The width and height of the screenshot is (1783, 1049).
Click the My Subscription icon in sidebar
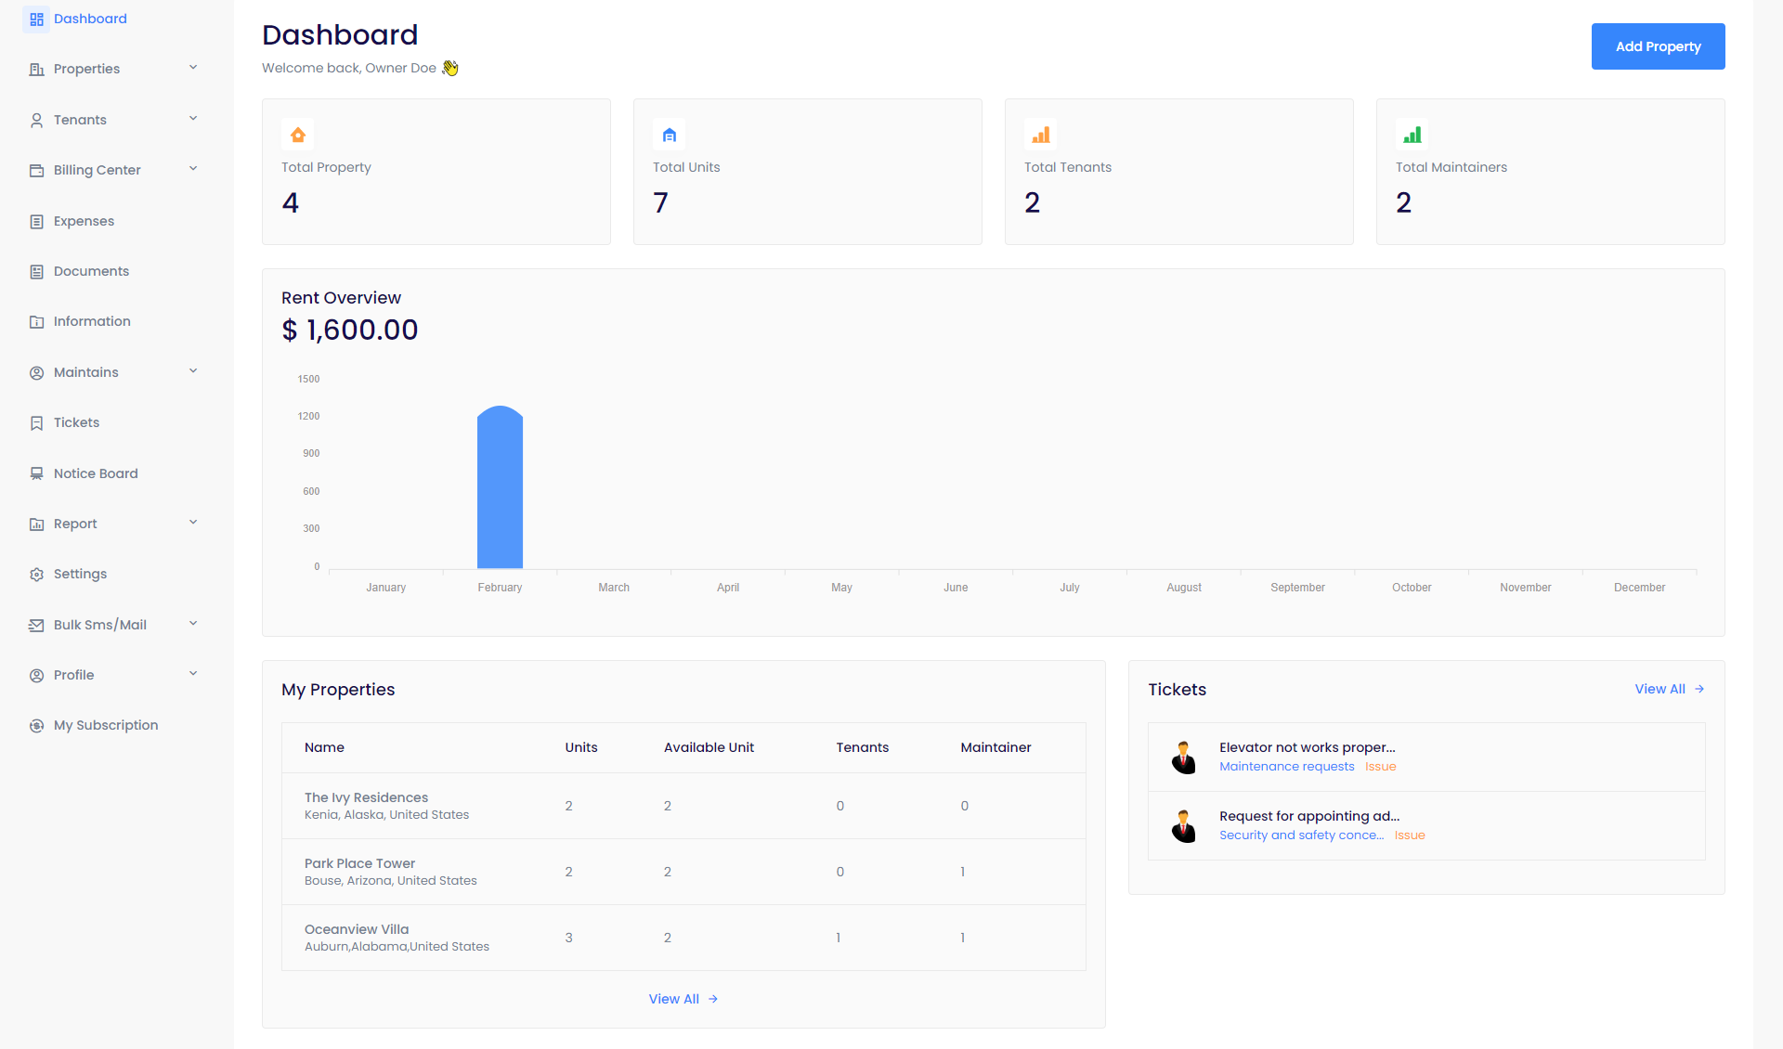tap(37, 726)
